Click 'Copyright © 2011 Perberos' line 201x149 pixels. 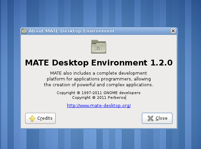tap(99, 98)
